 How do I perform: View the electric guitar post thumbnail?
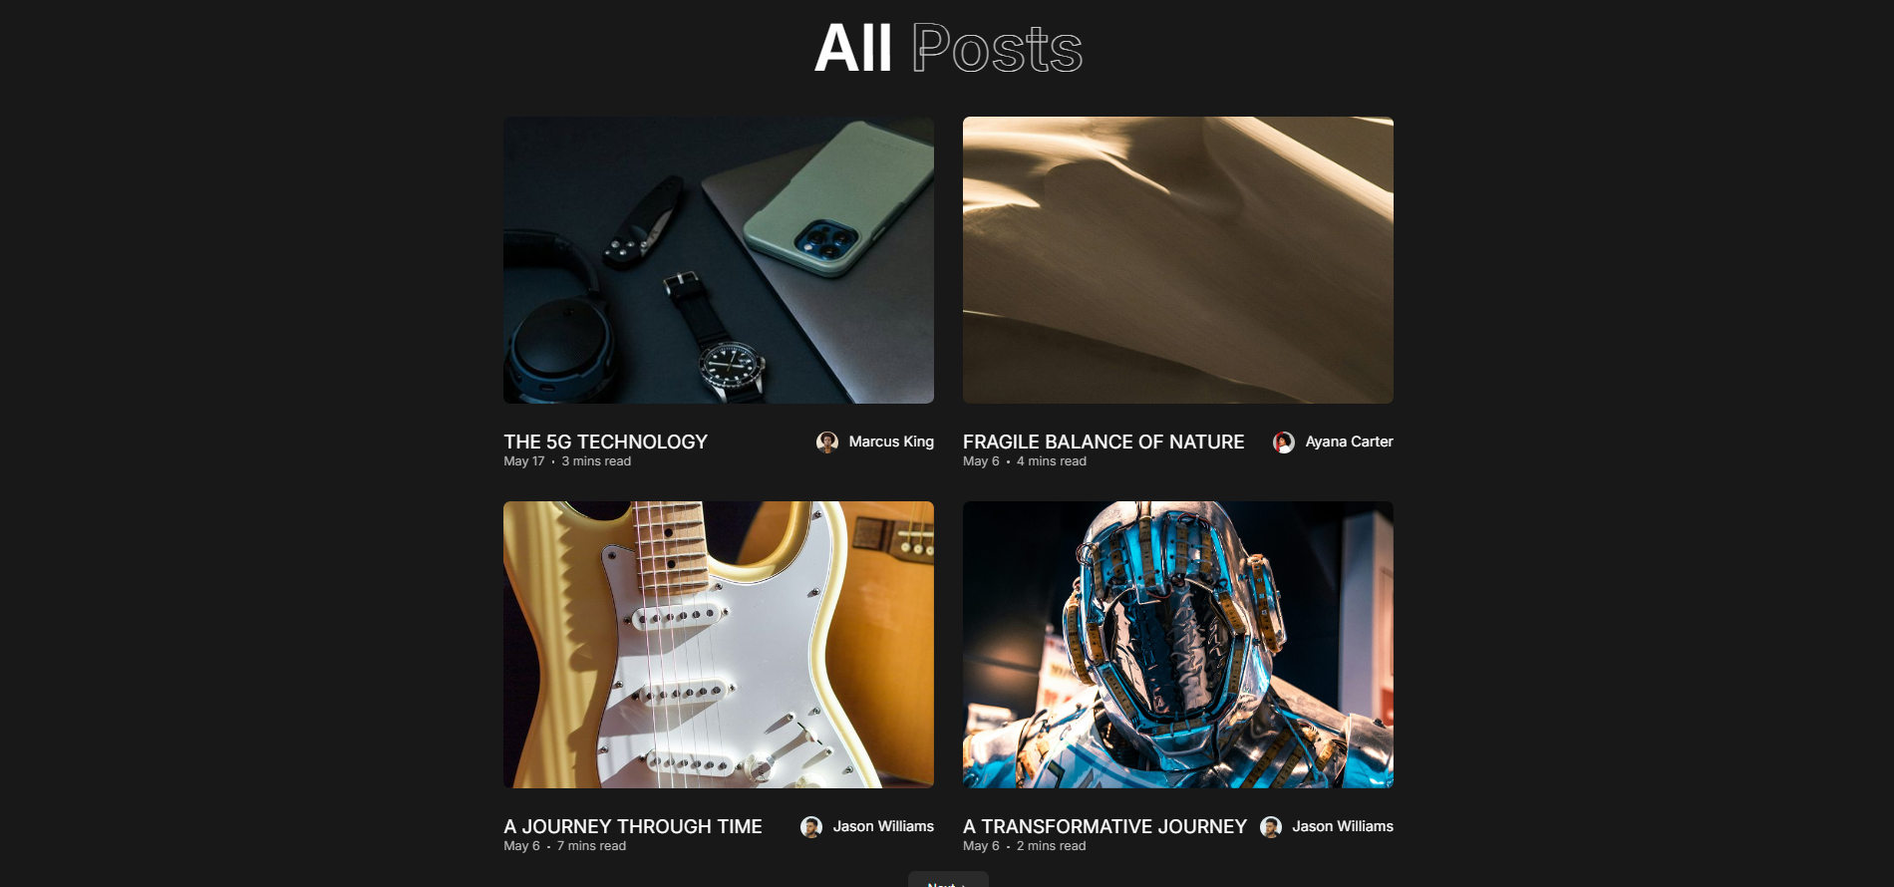pyautogui.click(x=719, y=645)
